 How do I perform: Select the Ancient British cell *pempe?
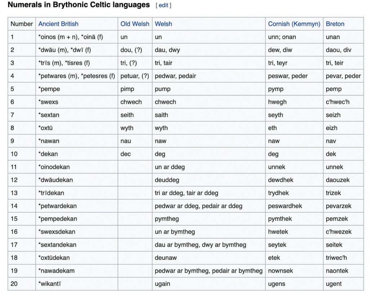click(49, 89)
